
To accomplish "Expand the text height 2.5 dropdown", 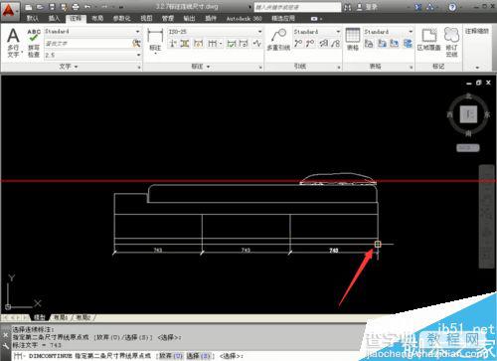I will (138, 55).
